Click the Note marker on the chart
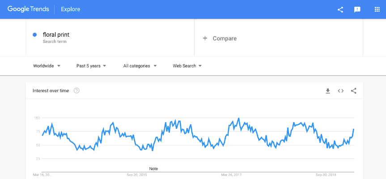386x179 pixels. click(x=153, y=169)
